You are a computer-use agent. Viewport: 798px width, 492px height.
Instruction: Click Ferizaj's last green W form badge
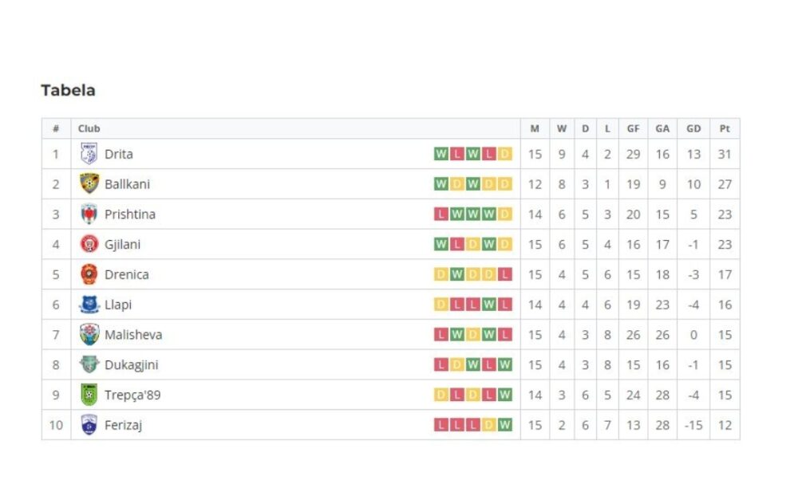(505, 424)
